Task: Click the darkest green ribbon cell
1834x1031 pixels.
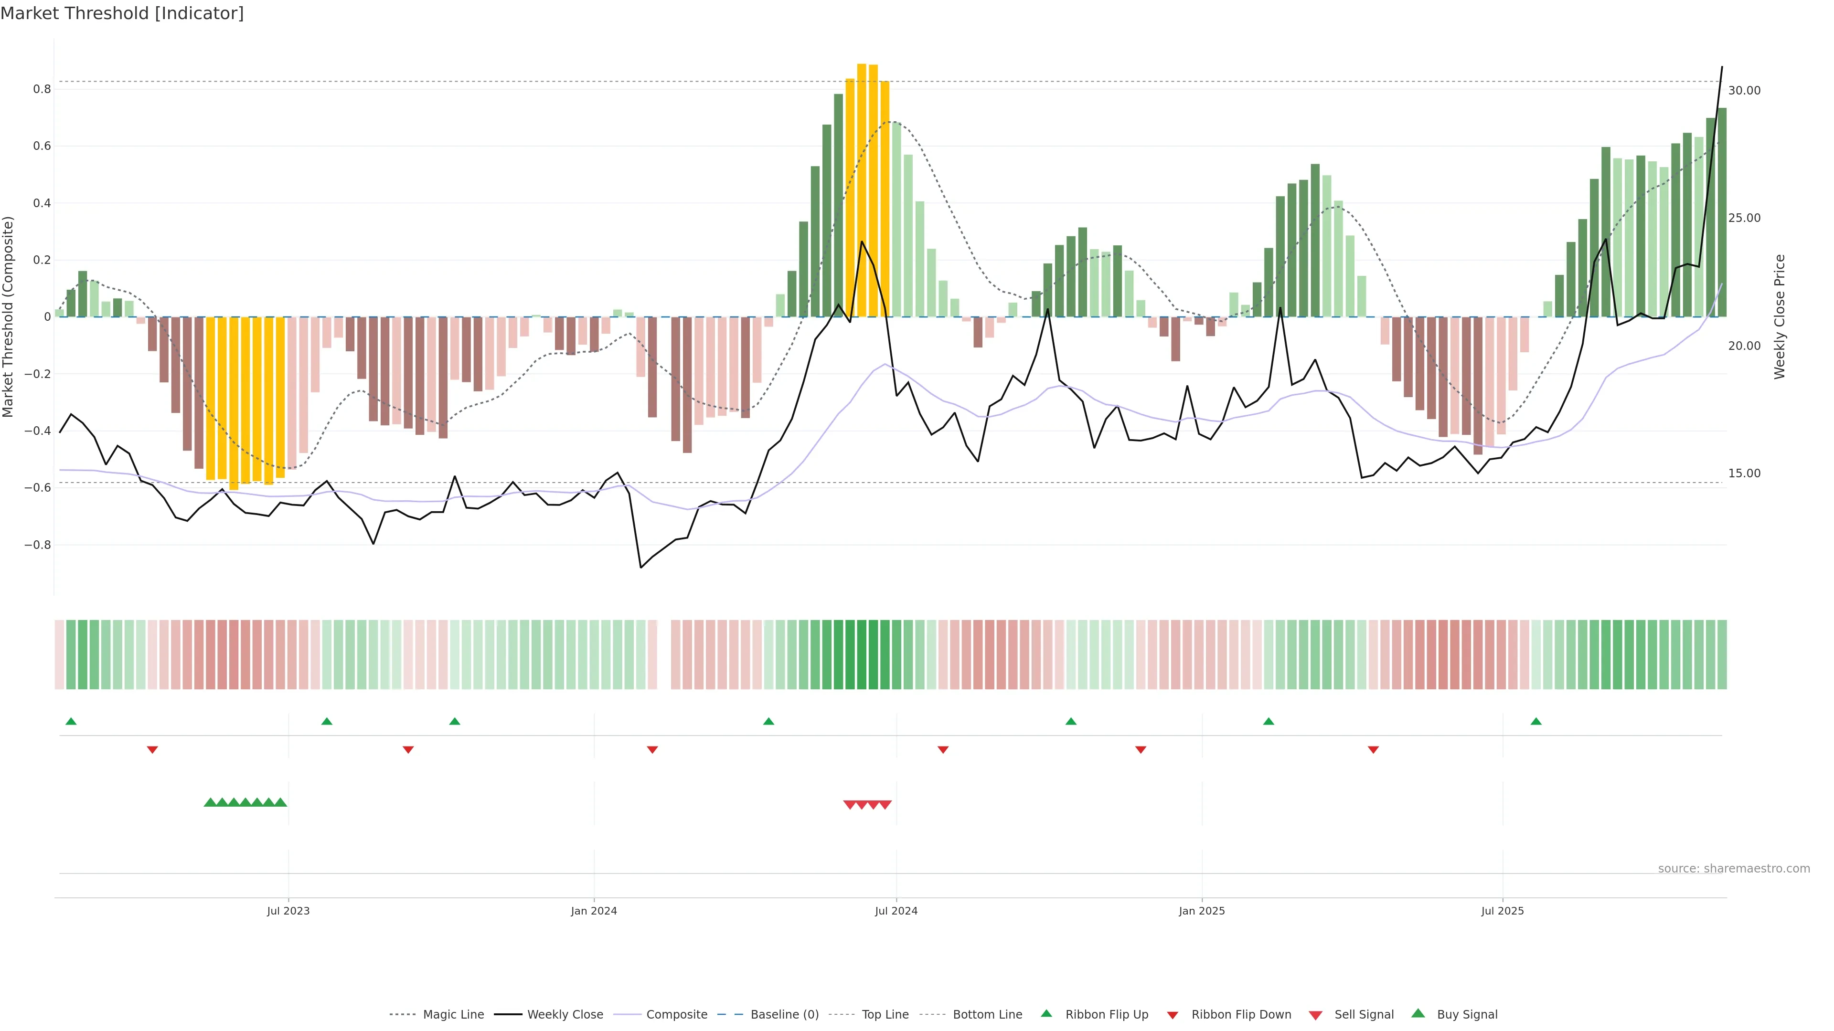Action: pos(862,654)
